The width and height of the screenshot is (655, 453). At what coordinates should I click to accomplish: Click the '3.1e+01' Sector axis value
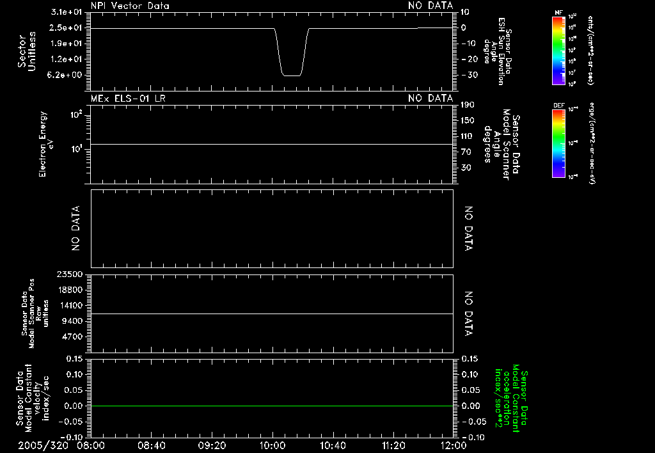pos(66,12)
